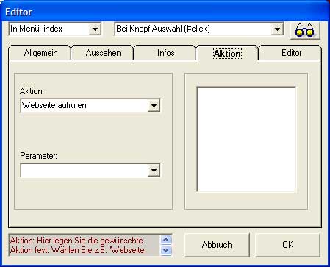Click the help text scroll-up arrow
This screenshot has width=330, height=267.
coord(166,240)
